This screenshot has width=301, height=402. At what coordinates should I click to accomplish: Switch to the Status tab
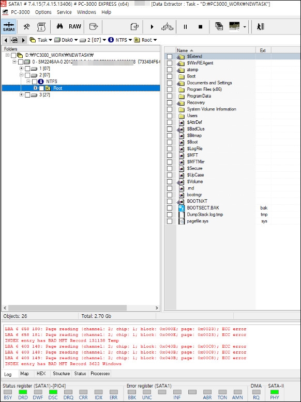(x=80, y=374)
